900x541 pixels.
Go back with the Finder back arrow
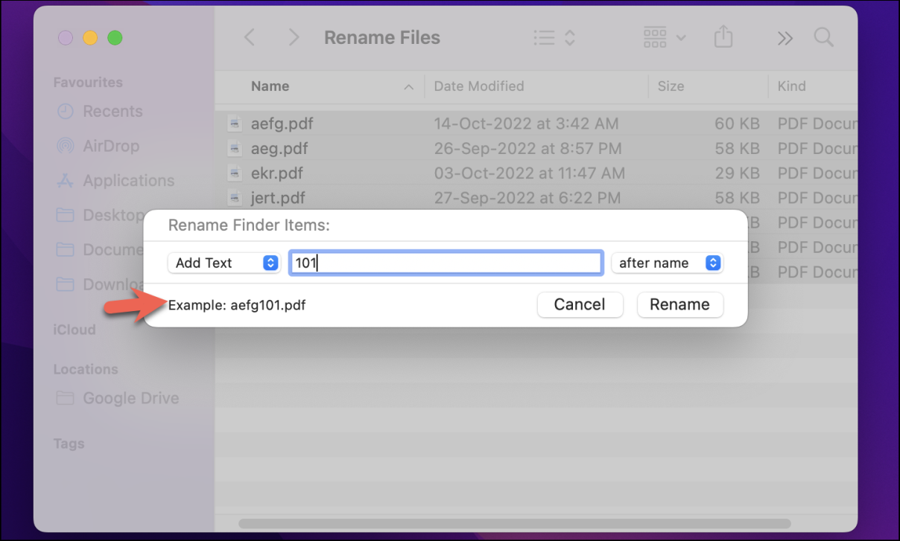(250, 37)
